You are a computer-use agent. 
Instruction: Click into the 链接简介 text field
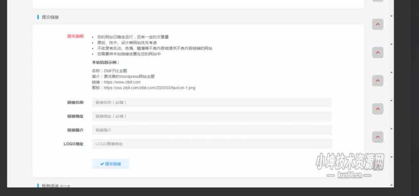[212, 130]
